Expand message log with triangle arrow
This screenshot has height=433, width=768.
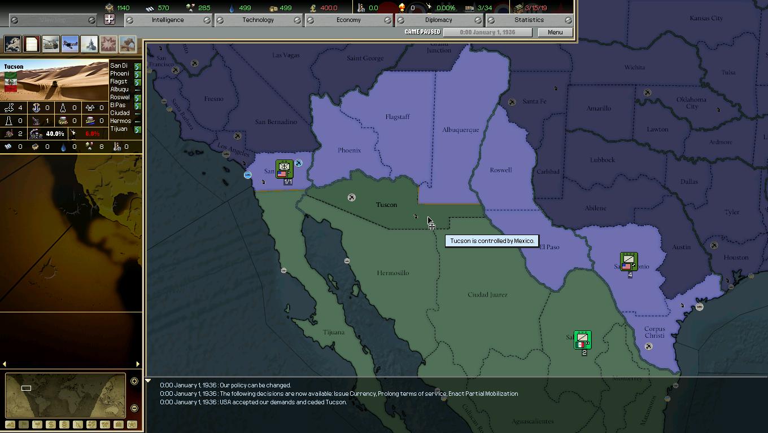148,381
